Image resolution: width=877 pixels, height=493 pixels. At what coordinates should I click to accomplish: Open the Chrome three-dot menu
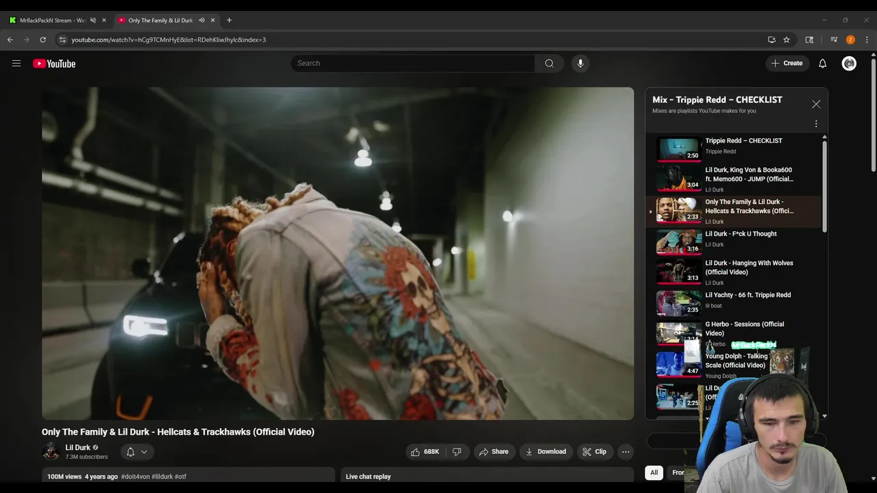coord(867,40)
